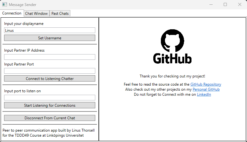The image size is (247, 142).
Task: Click the displayname field containing Linus
Action: click(50, 30)
